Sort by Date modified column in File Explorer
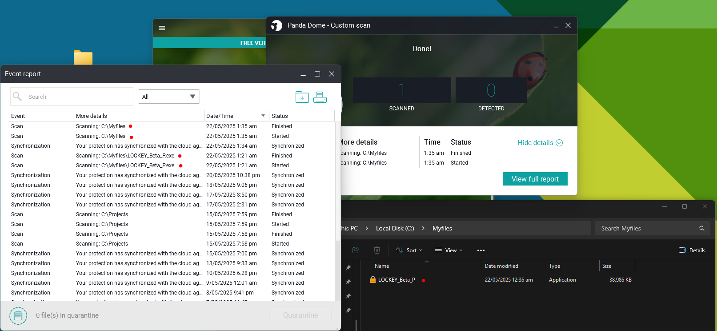 pyautogui.click(x=514, y=266)
